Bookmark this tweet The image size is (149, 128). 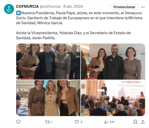[x=135, y=122]
